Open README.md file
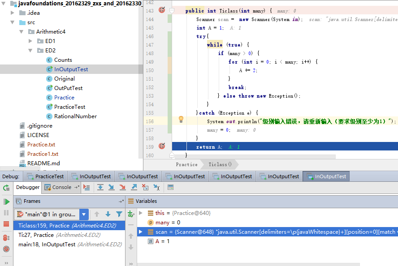Image resolution: width=398 pixels, height=266 pixels. [x=43, y=163]
